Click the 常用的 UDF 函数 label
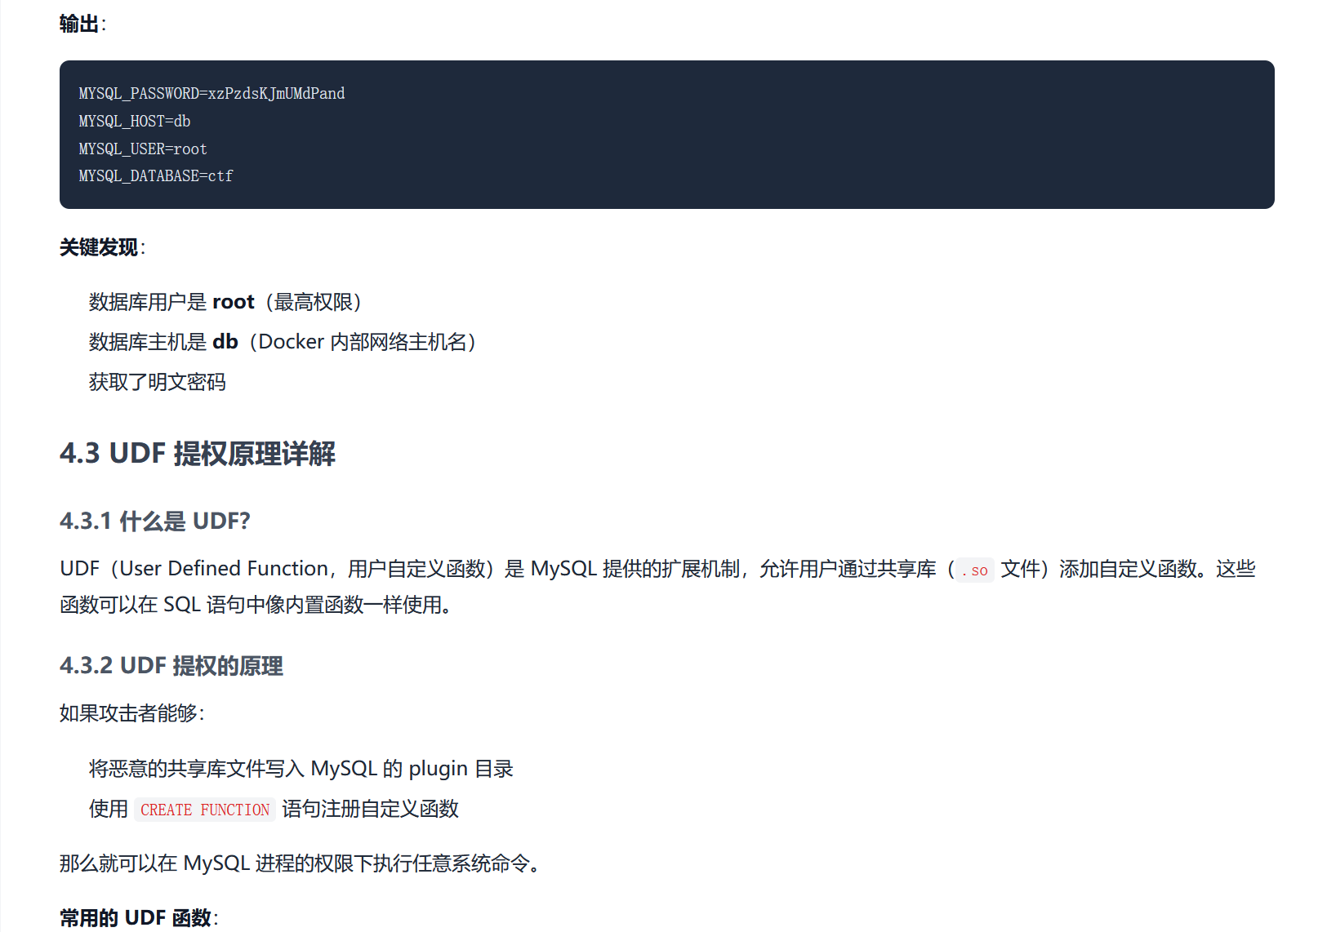The width and height of the screenshot is (1327, 932). [139, 918]
